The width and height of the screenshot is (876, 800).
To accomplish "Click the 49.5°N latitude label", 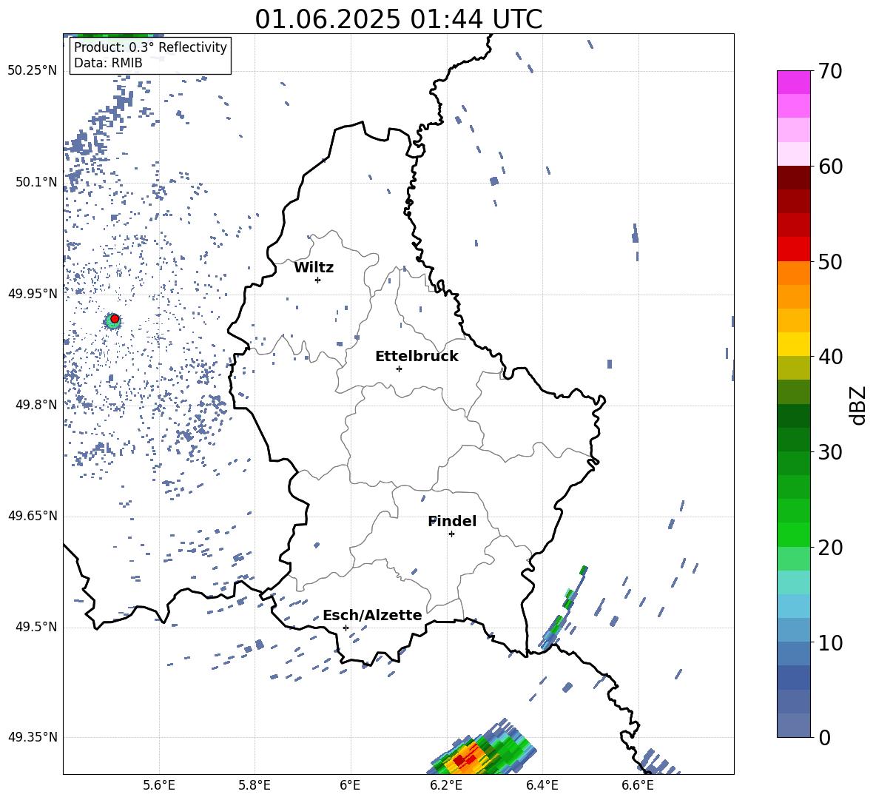I will (x=36, y=627).
